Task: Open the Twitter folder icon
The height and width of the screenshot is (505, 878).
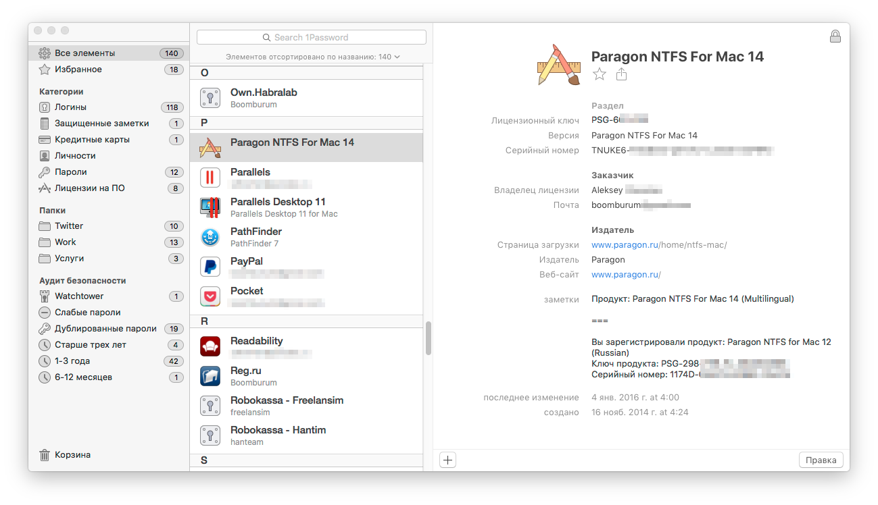Action: [45, 226]
